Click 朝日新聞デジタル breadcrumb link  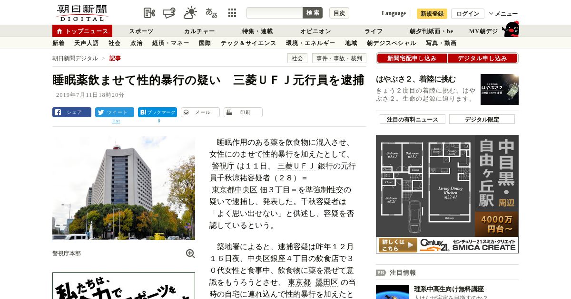[75, 58]
